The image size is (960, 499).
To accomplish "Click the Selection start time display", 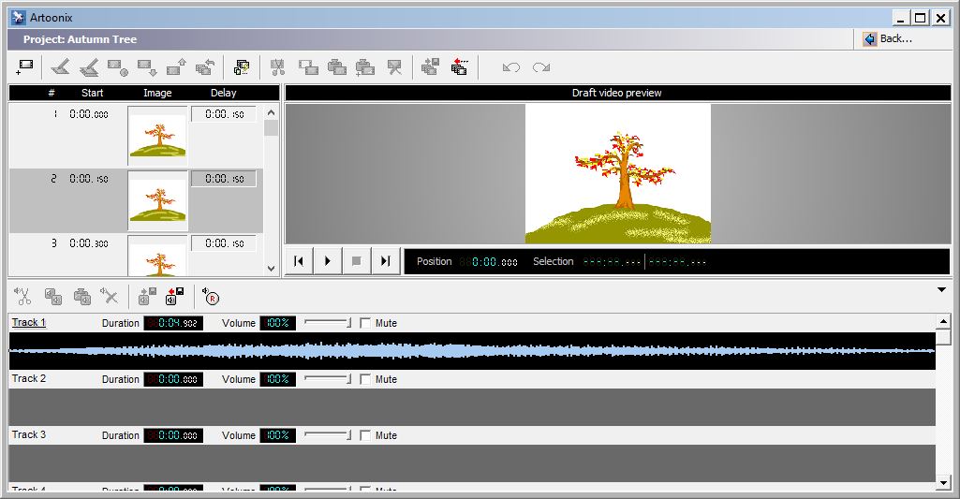I will 612,261.
